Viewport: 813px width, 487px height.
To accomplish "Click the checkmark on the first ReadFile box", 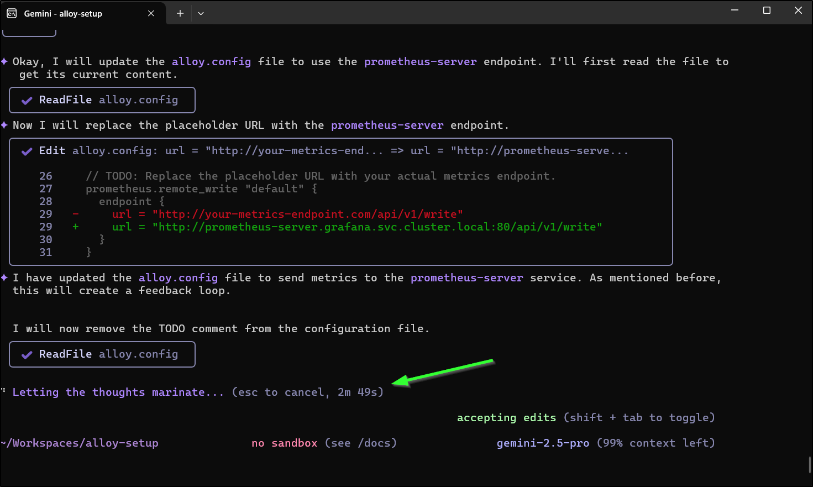I will coord(27,101).
